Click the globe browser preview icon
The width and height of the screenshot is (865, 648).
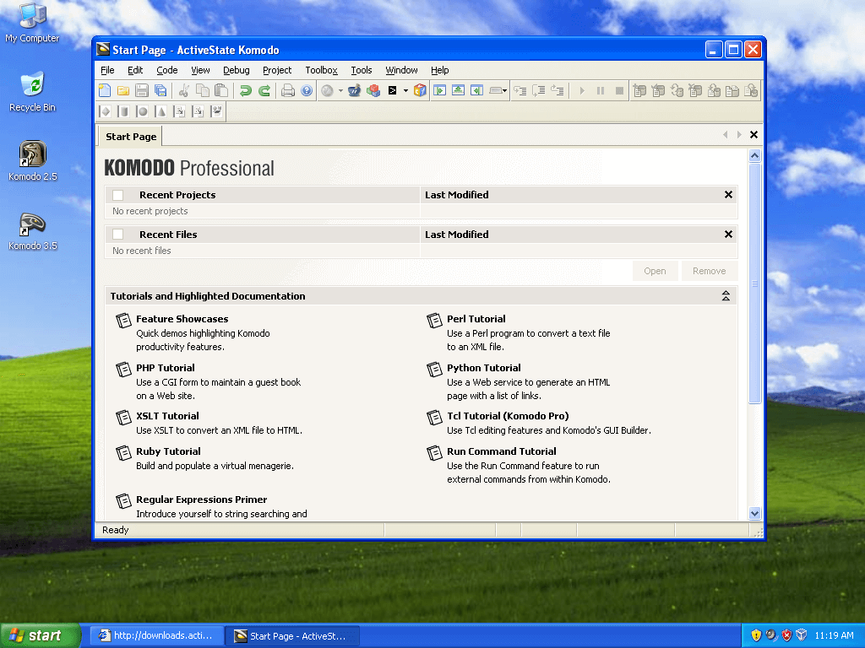click(x=328, y=90)
